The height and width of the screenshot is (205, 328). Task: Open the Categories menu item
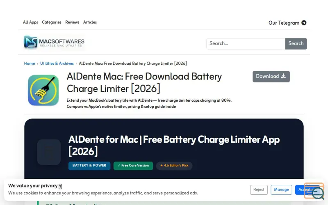pyautogui.click(x=52, y=22)
